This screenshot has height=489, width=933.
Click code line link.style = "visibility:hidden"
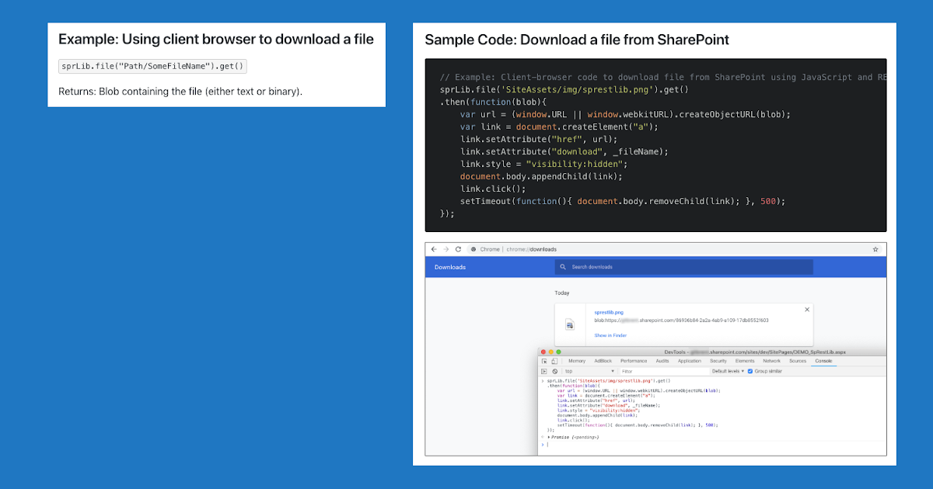click(543, 164)
